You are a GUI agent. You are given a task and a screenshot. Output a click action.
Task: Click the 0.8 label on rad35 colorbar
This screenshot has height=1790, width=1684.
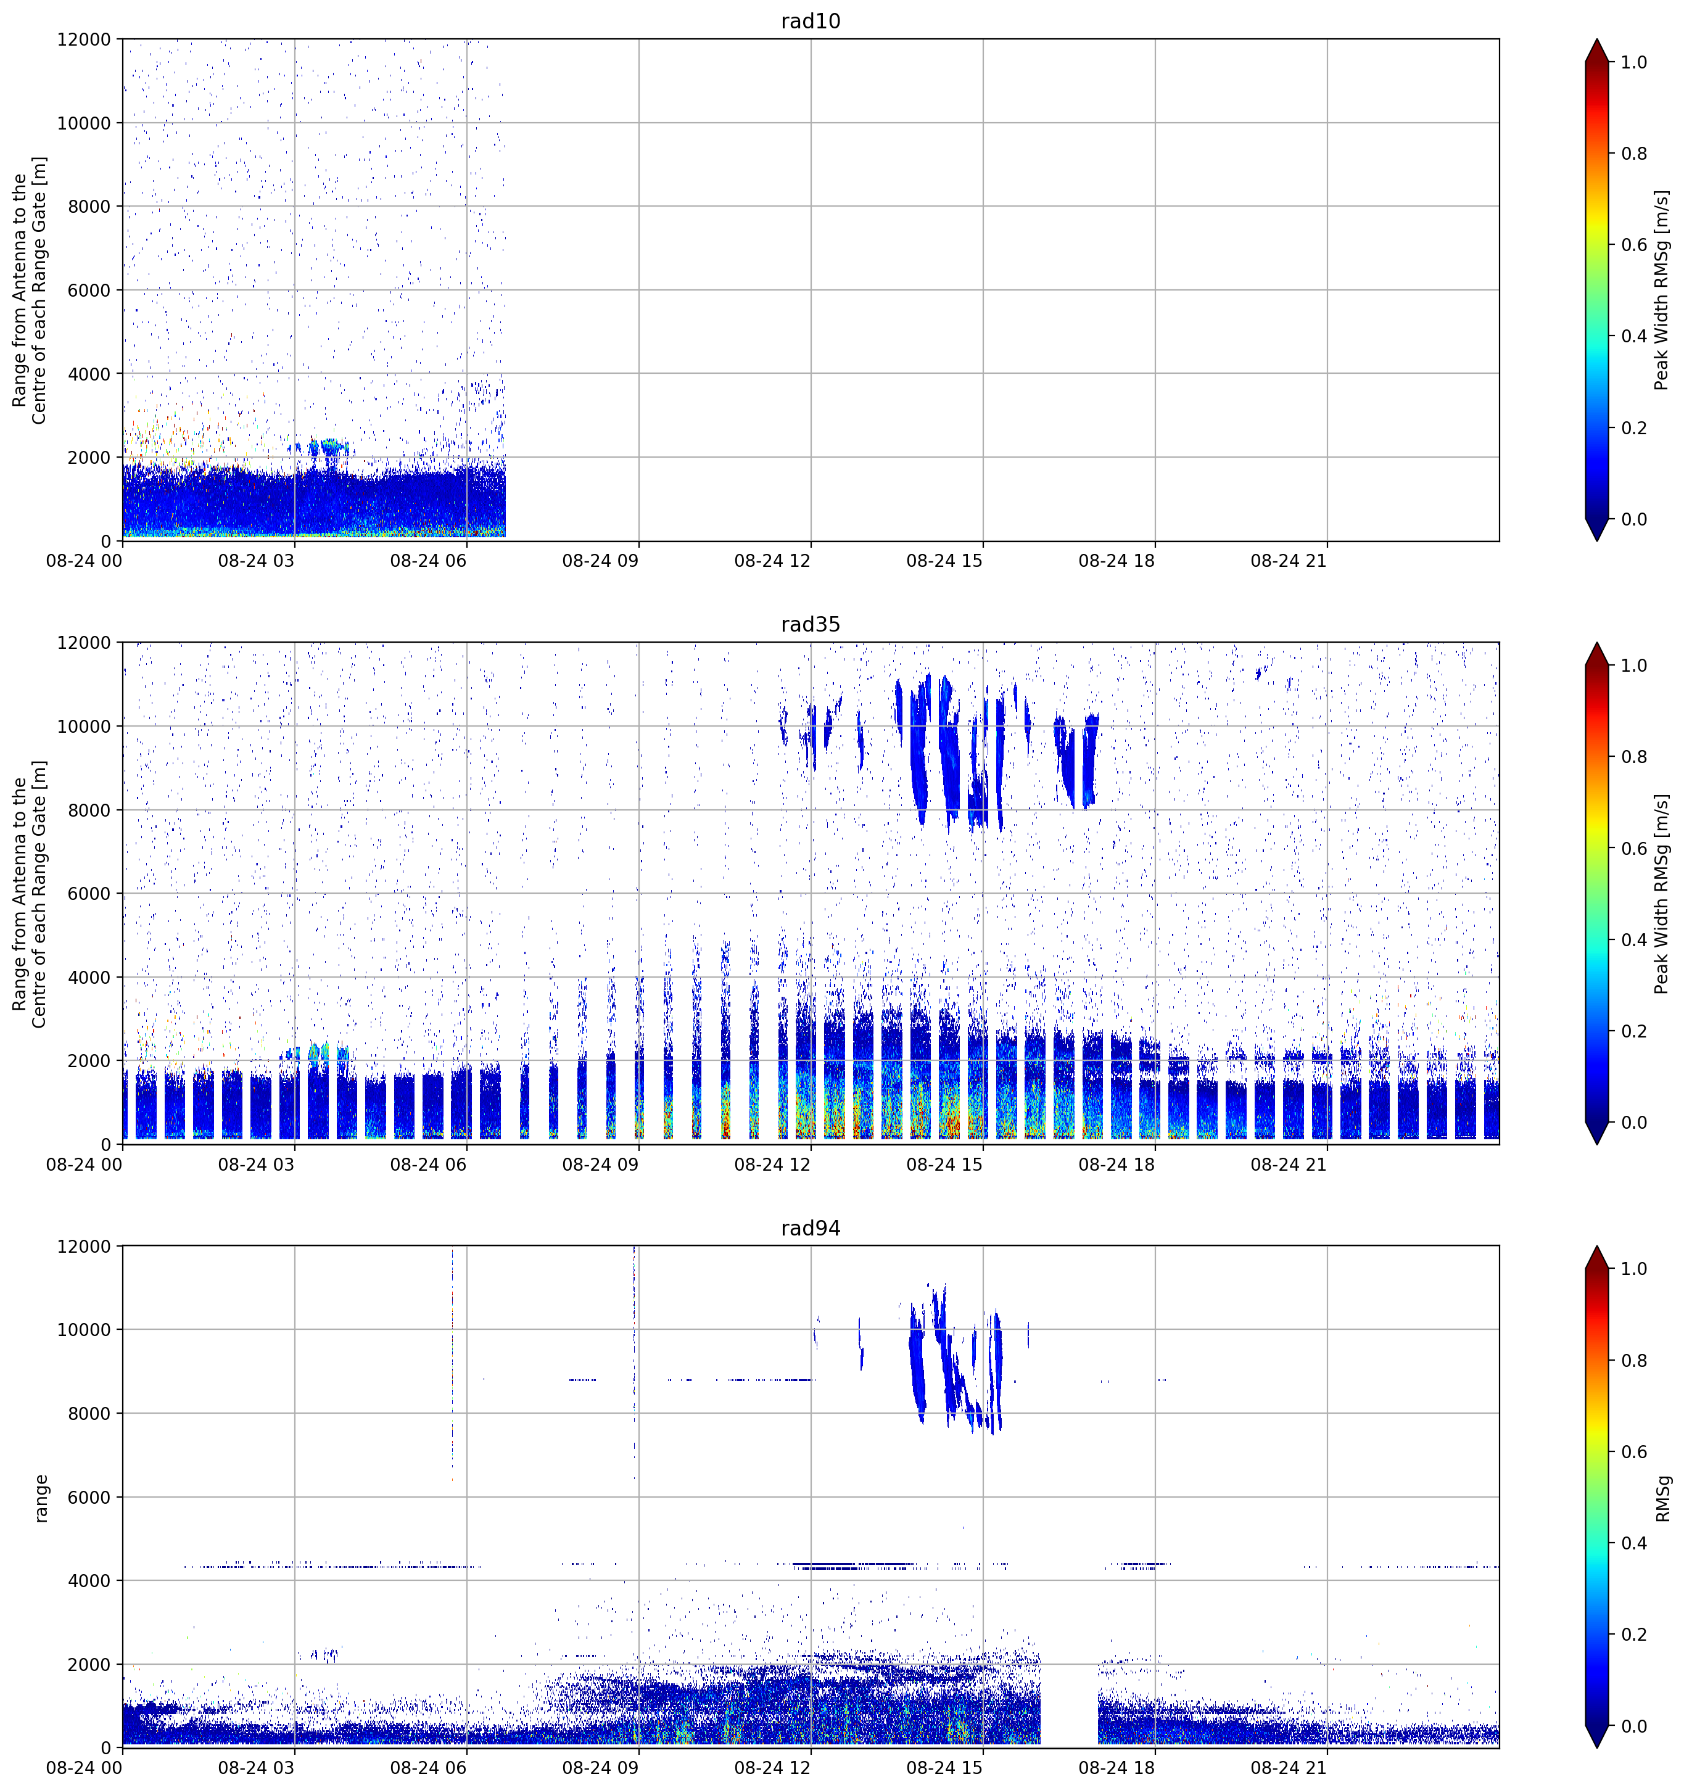point(1635,756)
